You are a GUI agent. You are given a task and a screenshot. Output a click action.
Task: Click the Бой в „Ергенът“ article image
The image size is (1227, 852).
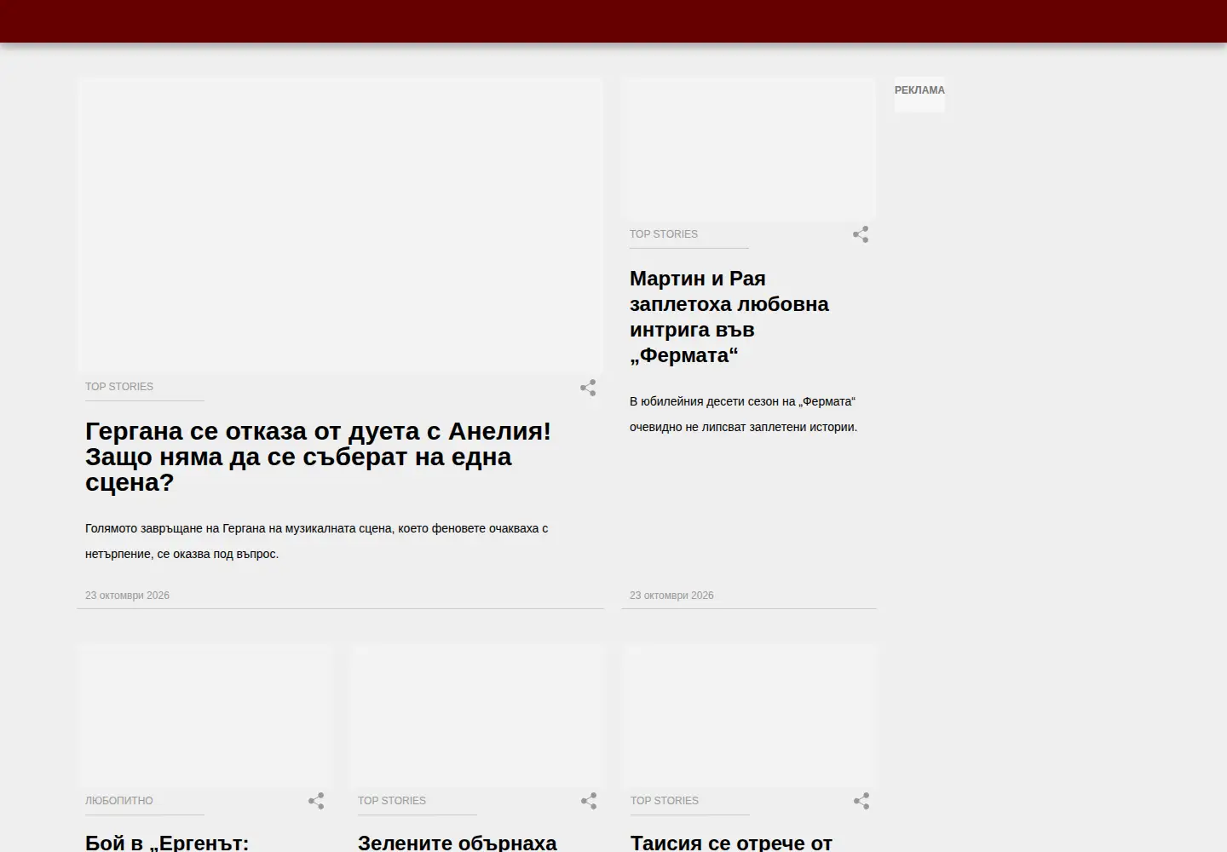click(x=204, y=717)
